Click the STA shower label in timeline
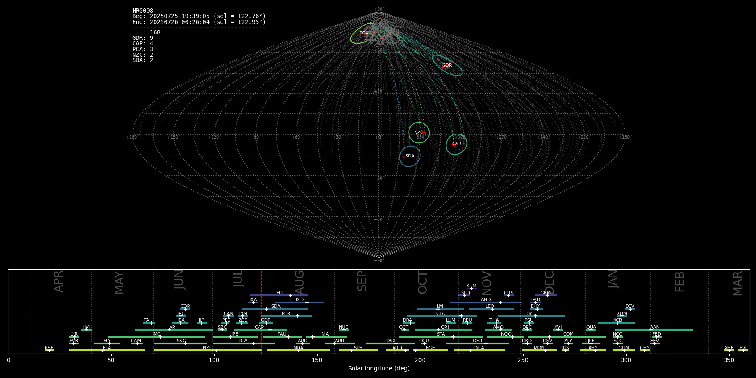 coord(441,334)
